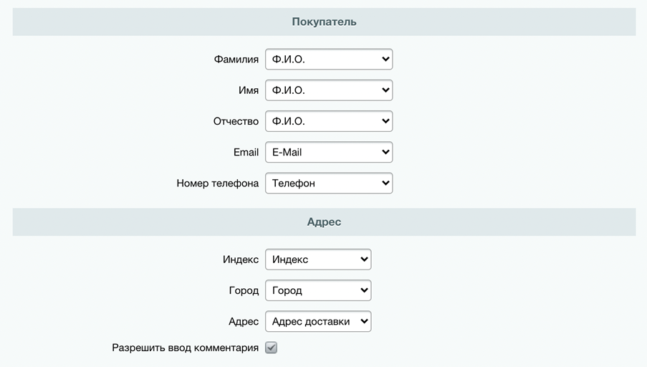The image size is (647, 367).
Task: Open the Индекс dropdown
Action: coord(317,259)
